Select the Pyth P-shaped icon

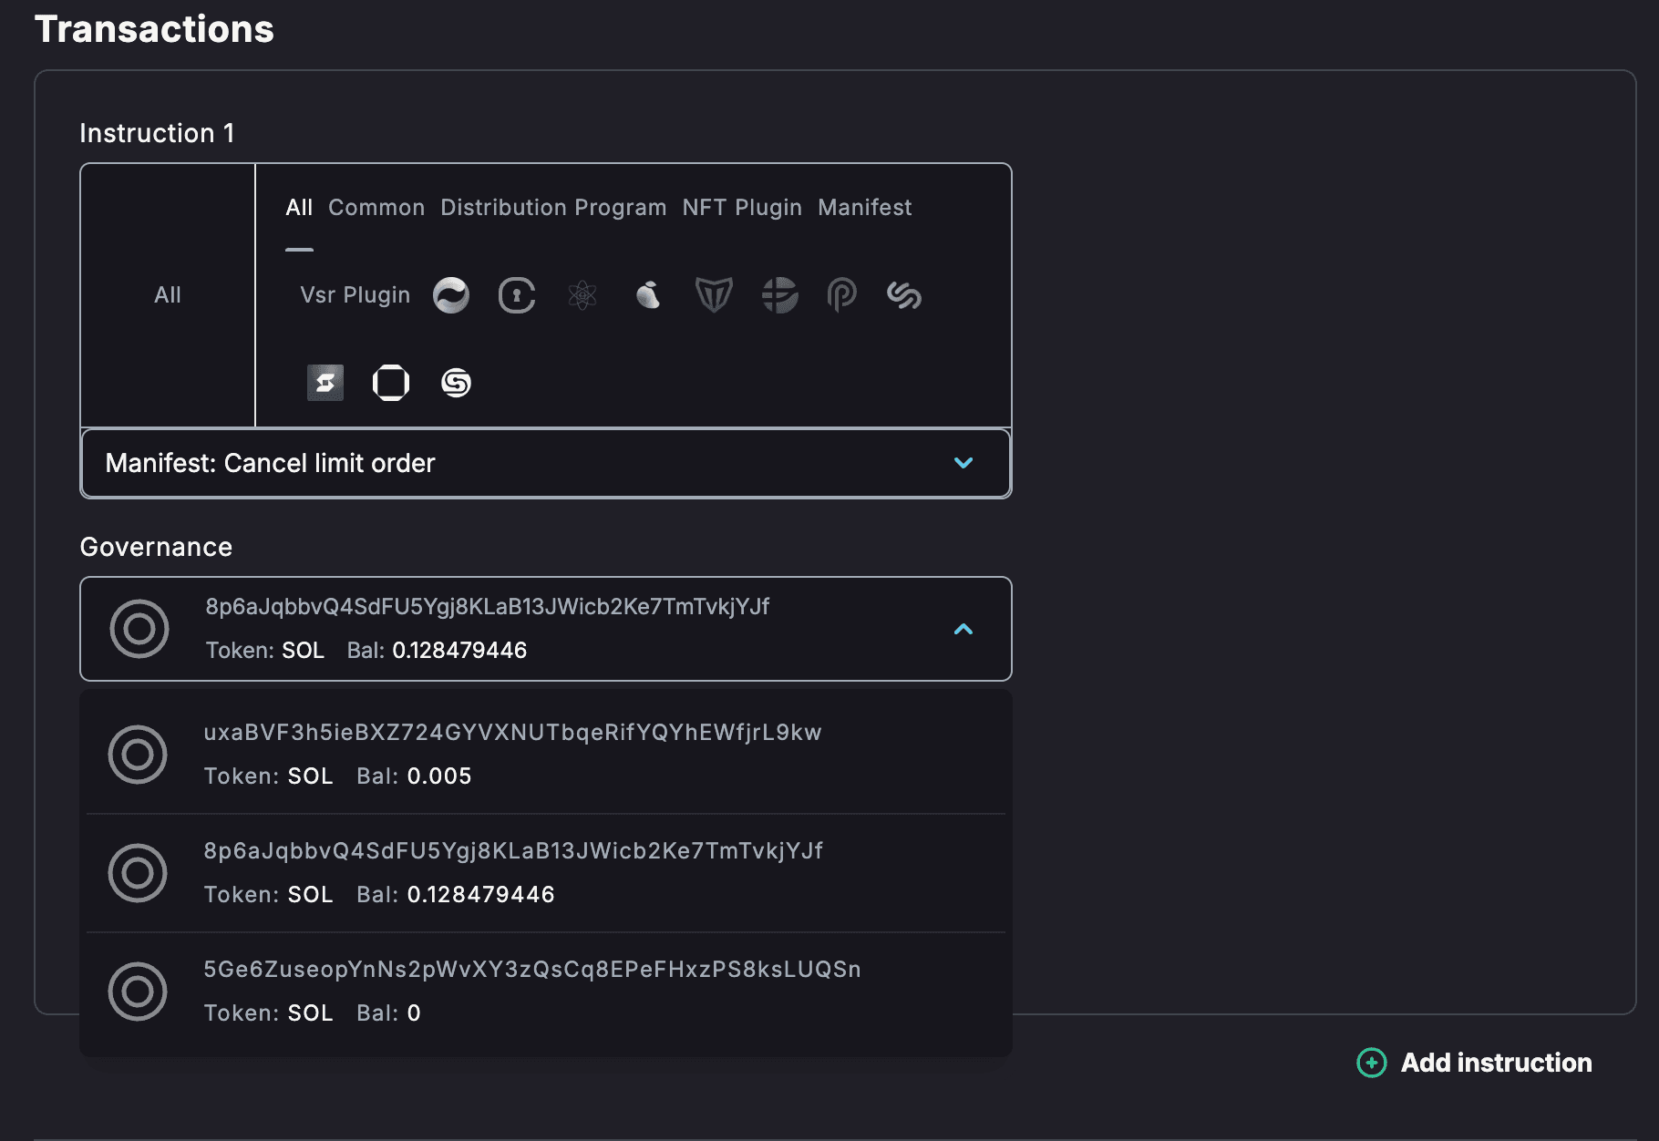tap(841, 295)
